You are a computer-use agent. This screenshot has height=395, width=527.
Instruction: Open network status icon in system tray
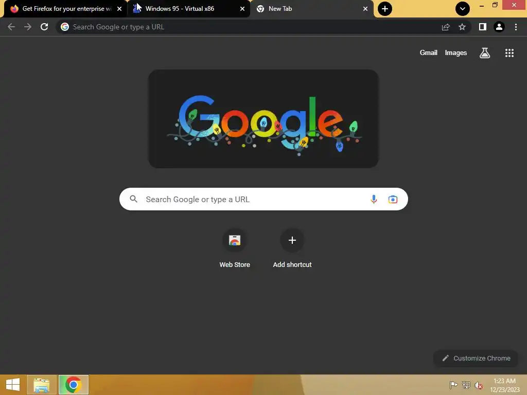466,385
